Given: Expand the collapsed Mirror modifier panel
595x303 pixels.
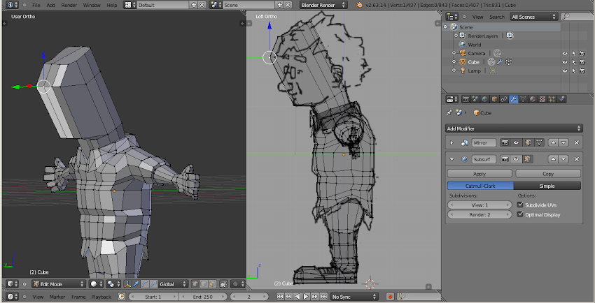Looking at the screenshot, I should point(451,142).
